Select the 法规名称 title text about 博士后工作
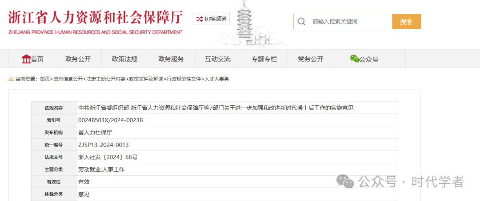 [216, 108]
